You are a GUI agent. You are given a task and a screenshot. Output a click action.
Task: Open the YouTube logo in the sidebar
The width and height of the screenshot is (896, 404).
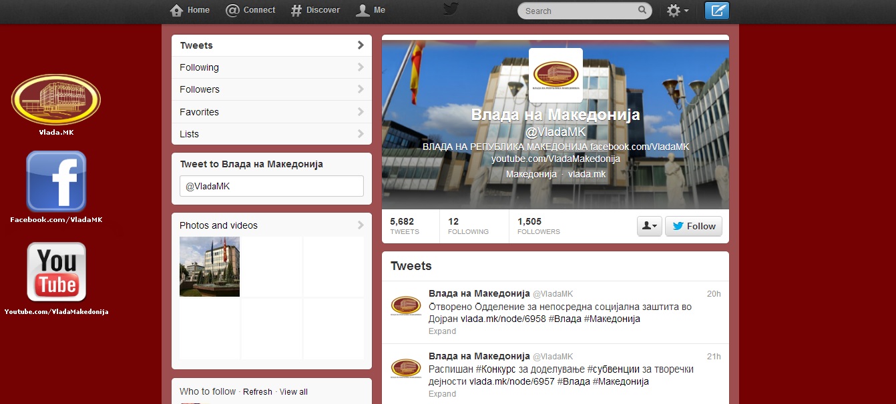tap(56, 272)
